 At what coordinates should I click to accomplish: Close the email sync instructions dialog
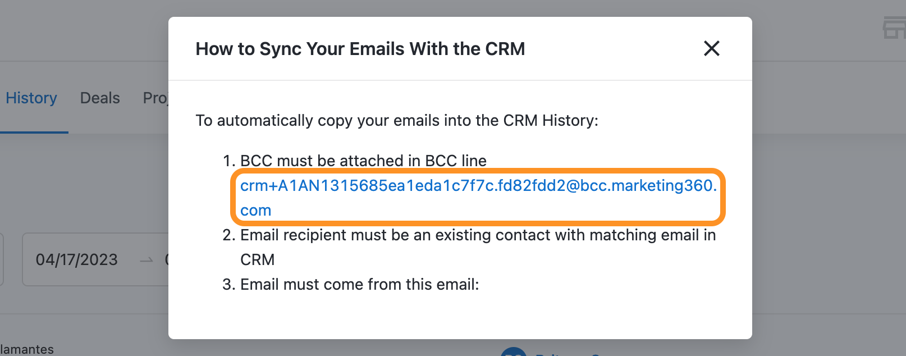tap(711, 49)
